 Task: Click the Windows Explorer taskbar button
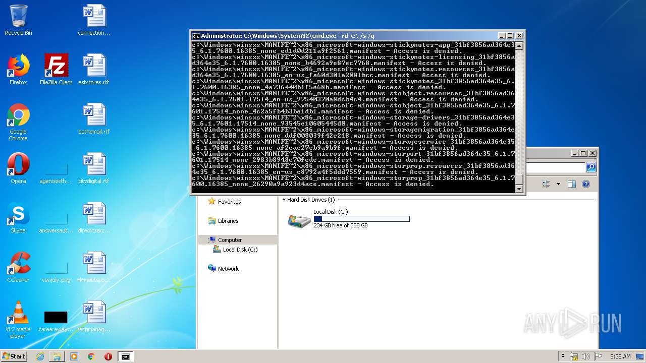[57, 356]
